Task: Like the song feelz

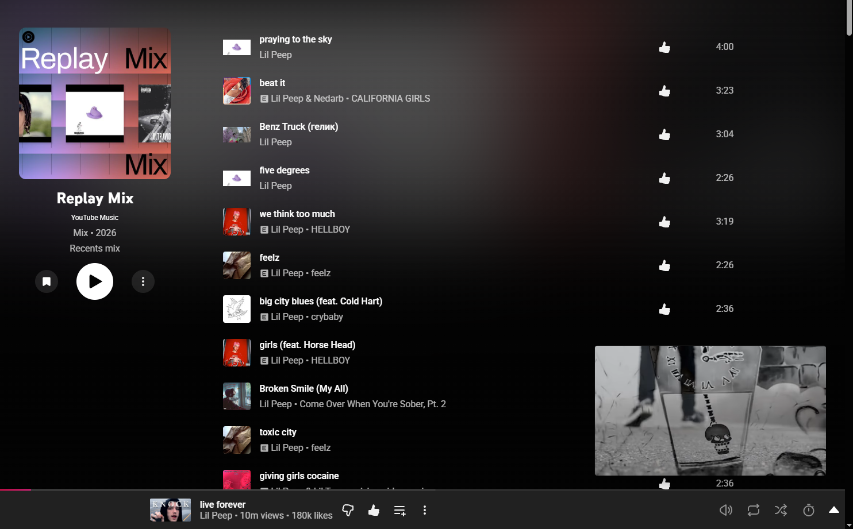Action: pos(664,265)
